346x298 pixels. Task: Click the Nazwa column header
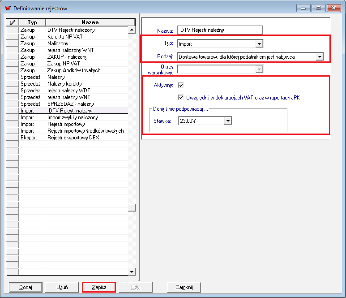(90, 22)
